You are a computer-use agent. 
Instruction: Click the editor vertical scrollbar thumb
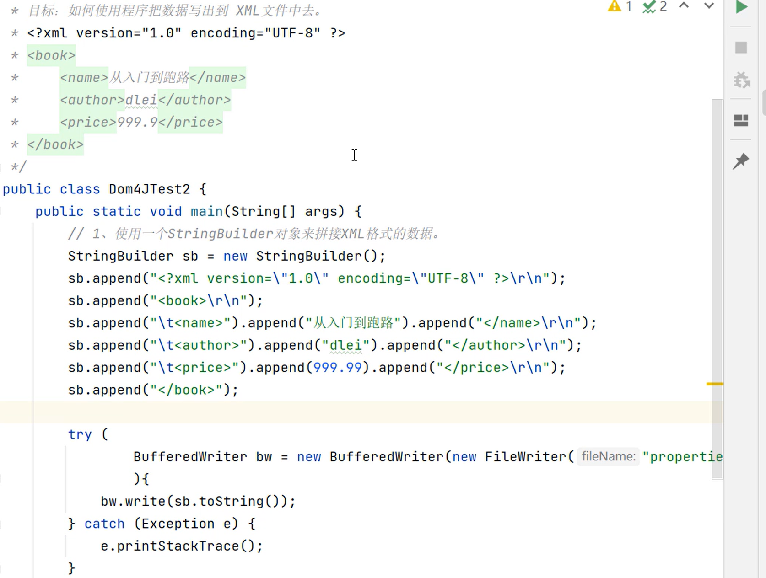click(x=717, y=288)
